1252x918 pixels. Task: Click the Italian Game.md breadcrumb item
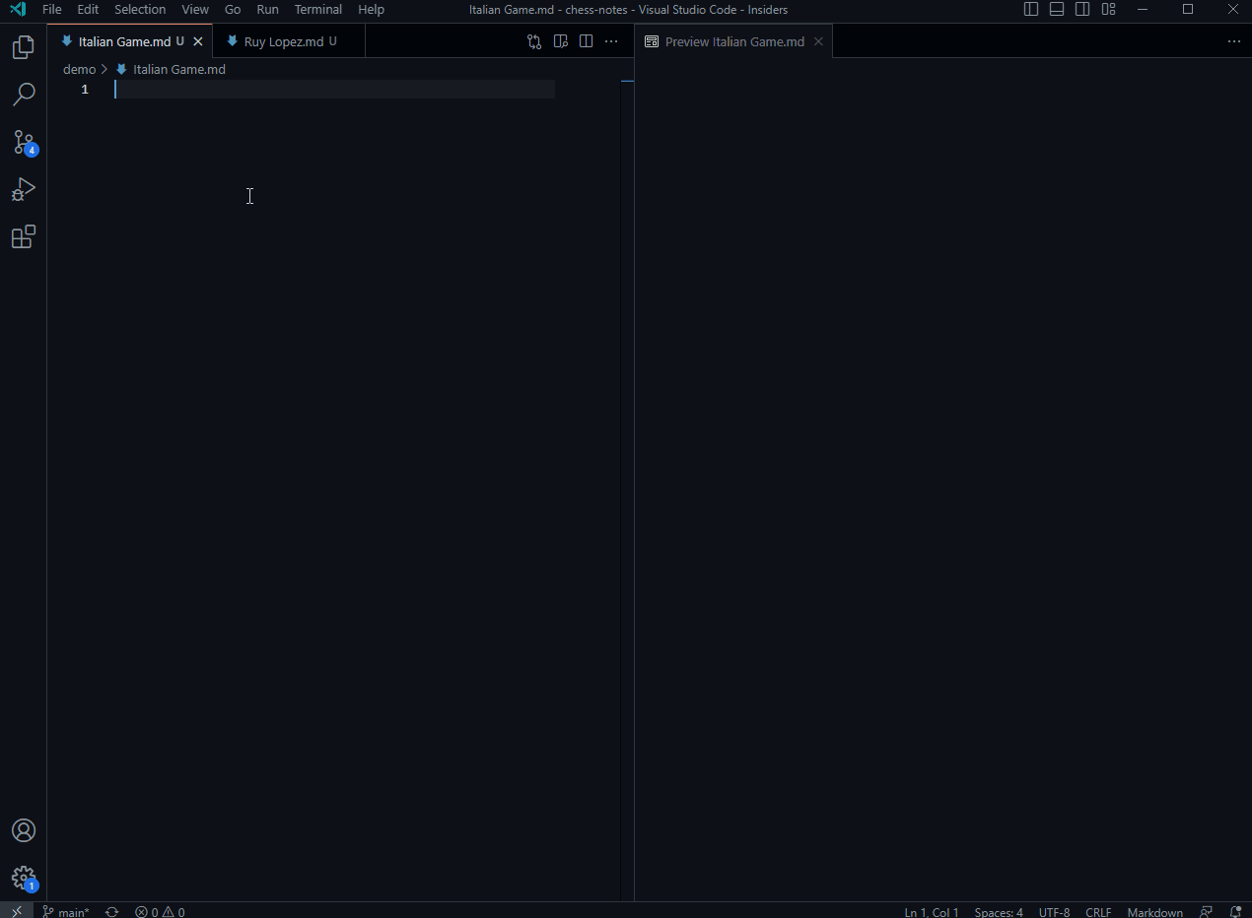(x=171, y=69)
